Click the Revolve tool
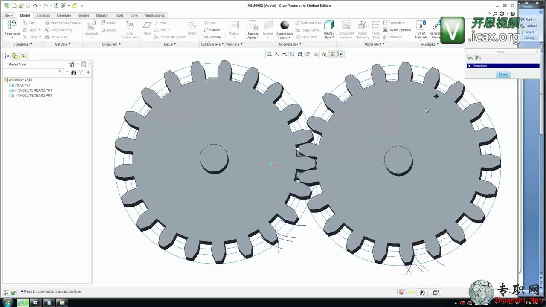This screenshot has width=546, height=307. click(x=212, y=37)
